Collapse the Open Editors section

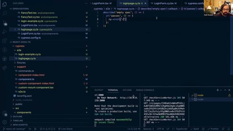coord(21,9)
